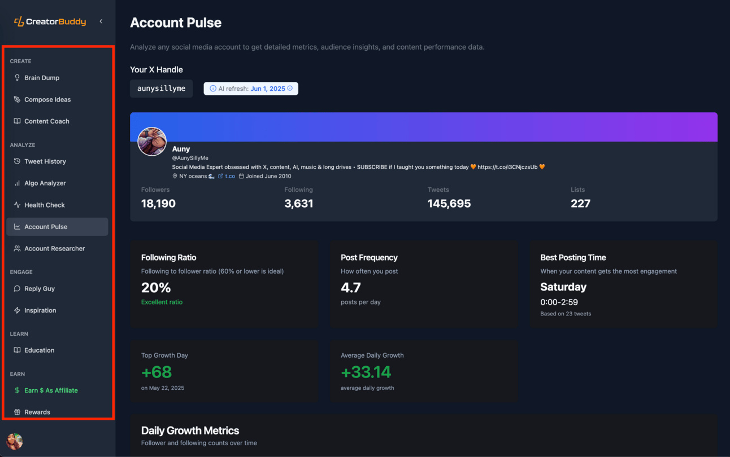
Task: Click the "Post Frequency" card title
Action: pyautogui.click(x=369, y=257)
